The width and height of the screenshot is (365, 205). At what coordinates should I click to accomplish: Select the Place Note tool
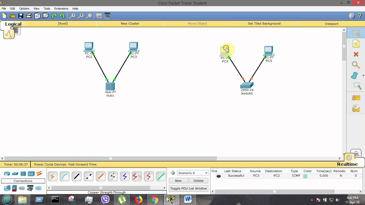click(356, 44)
